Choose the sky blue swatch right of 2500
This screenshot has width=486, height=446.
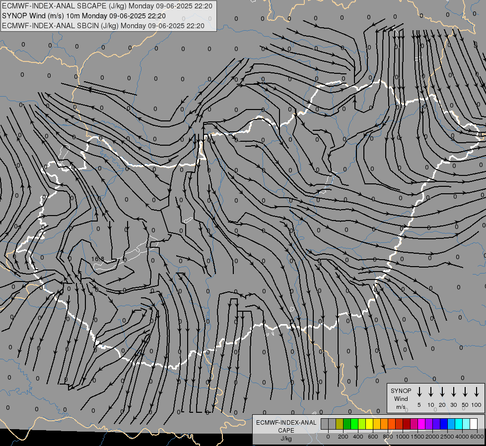click(451, 424)
